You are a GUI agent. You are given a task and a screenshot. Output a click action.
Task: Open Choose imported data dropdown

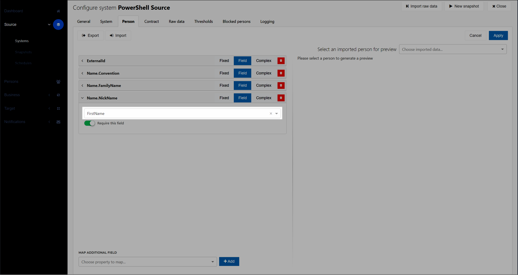point(453,49)
